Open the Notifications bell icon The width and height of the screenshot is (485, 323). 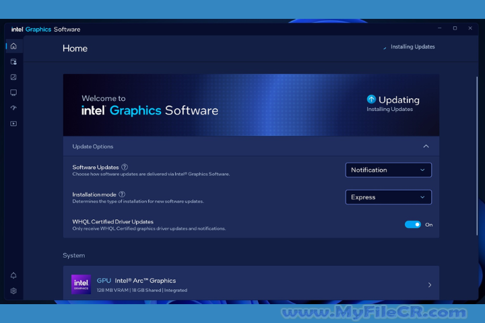point(13,275)
